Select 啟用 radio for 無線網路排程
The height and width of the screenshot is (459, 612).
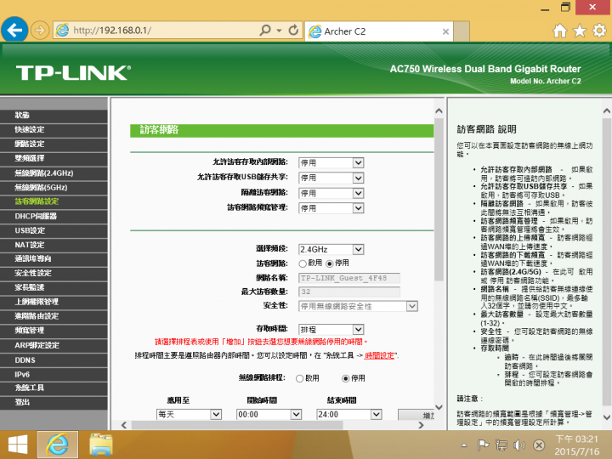(x=299, y=378)
